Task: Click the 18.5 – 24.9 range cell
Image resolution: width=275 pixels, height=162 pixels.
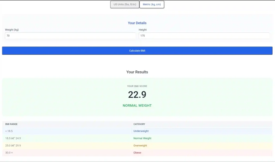Action: coord(13,138)
